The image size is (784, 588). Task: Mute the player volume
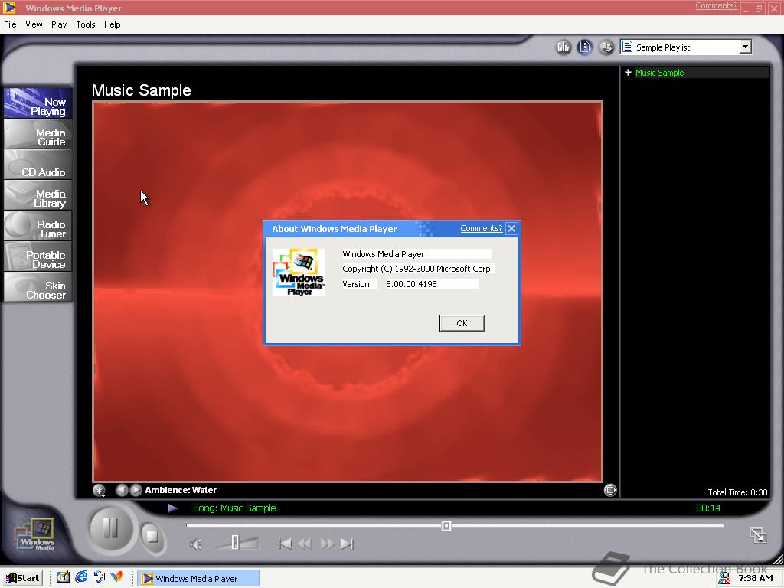click(x=196, y=544)
